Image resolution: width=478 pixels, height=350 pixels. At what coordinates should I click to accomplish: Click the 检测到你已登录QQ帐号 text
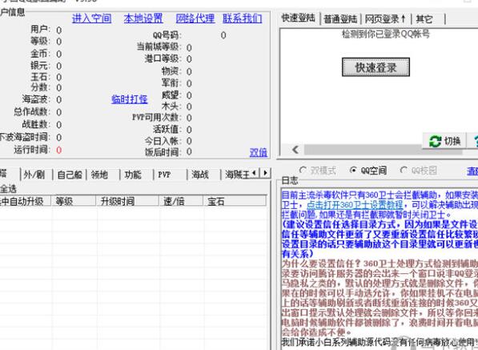click(386, 34)
